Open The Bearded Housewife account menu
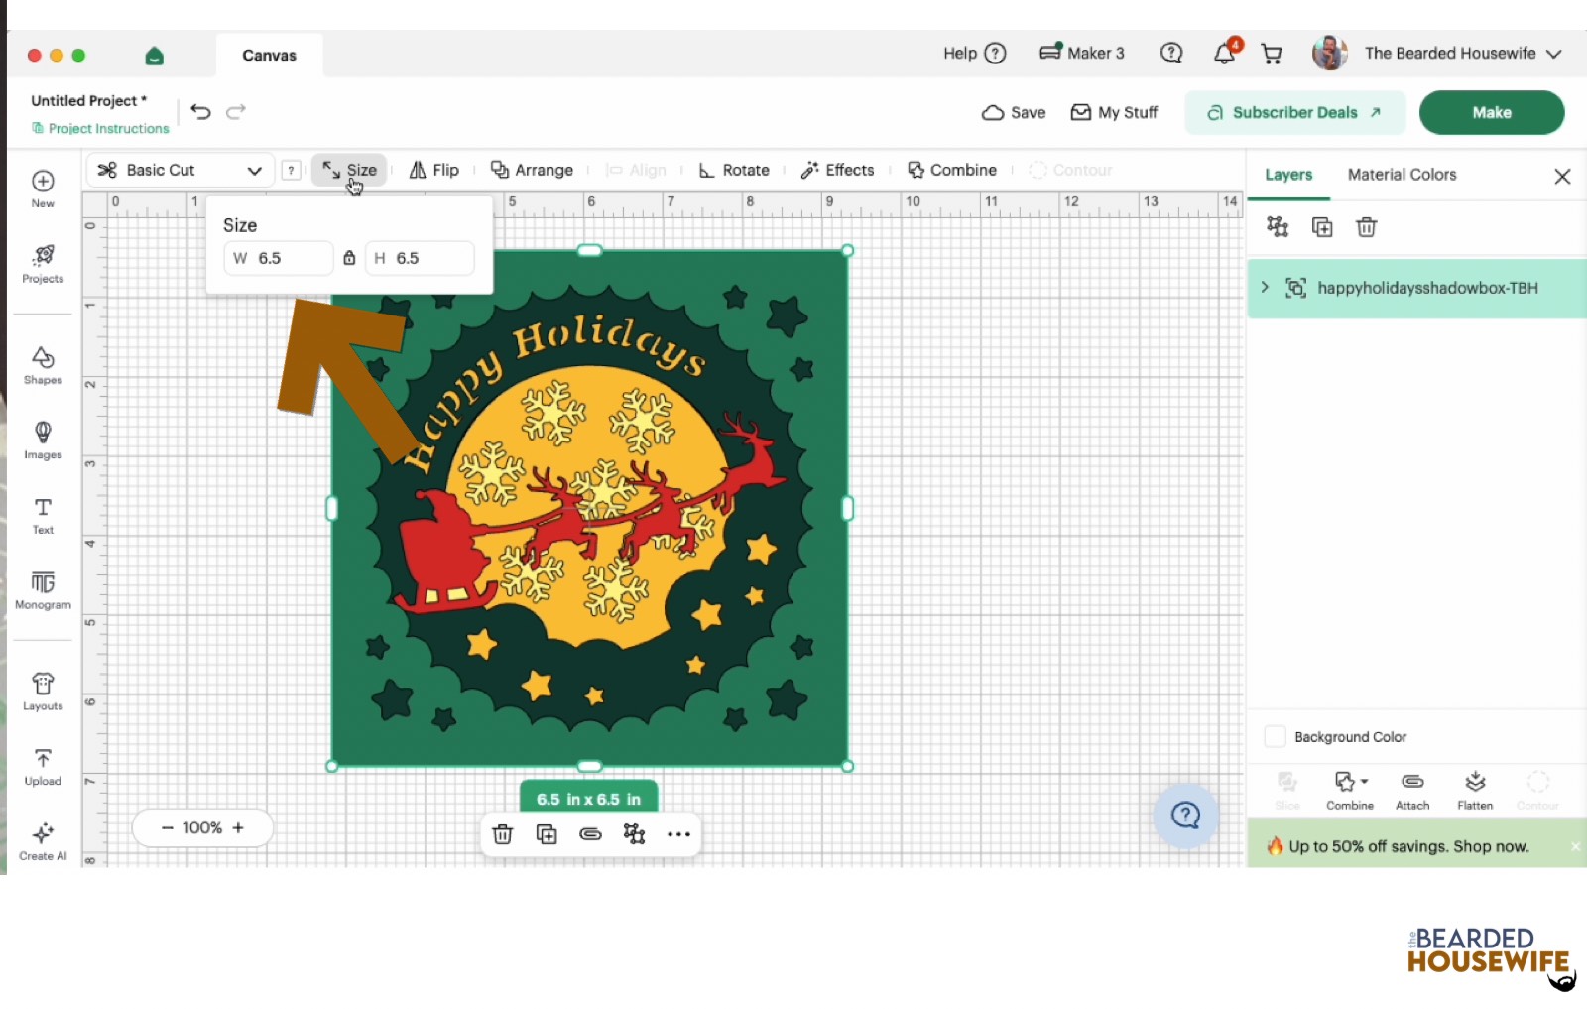The width and height of the screenshot is (1587, 1009). pos(1463,54)
